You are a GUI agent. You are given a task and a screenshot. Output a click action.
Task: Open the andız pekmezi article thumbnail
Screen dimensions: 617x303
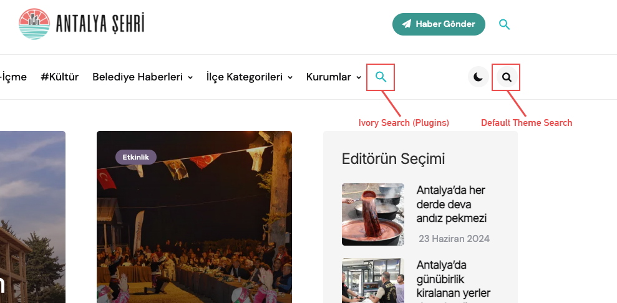pos(373,214)
